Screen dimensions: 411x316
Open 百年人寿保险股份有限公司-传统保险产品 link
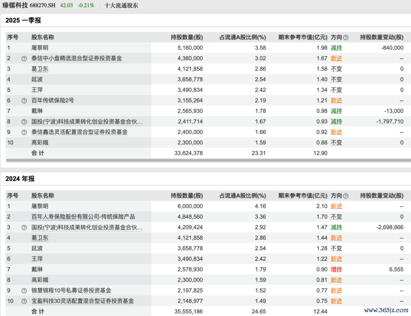pos(83,217)
